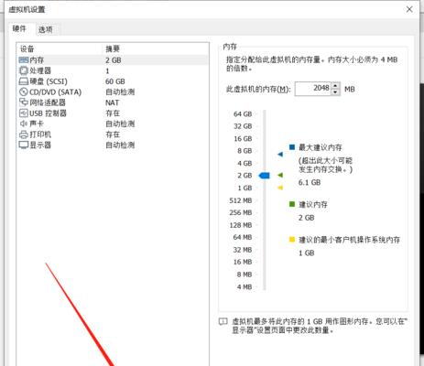Screen dimensions: 424x366
Task: Increase memory with the spinner up arrow
Action: tap(335, 86)
